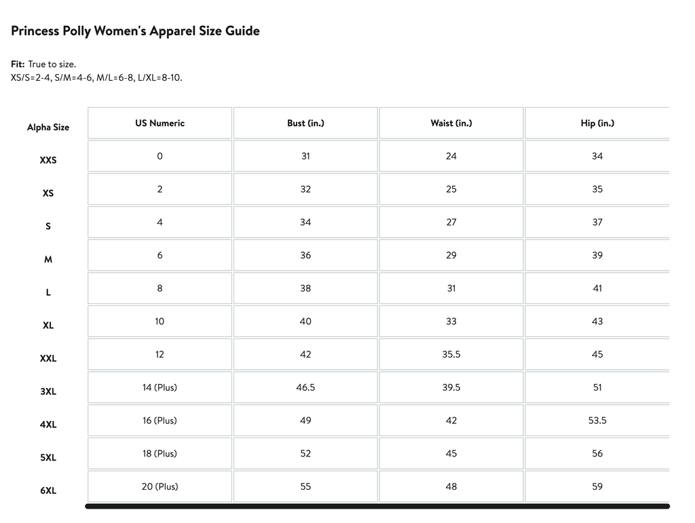Click the 'Fit: True to size' text
Viewport: 695px width, 523px height.
pos(43,64)
